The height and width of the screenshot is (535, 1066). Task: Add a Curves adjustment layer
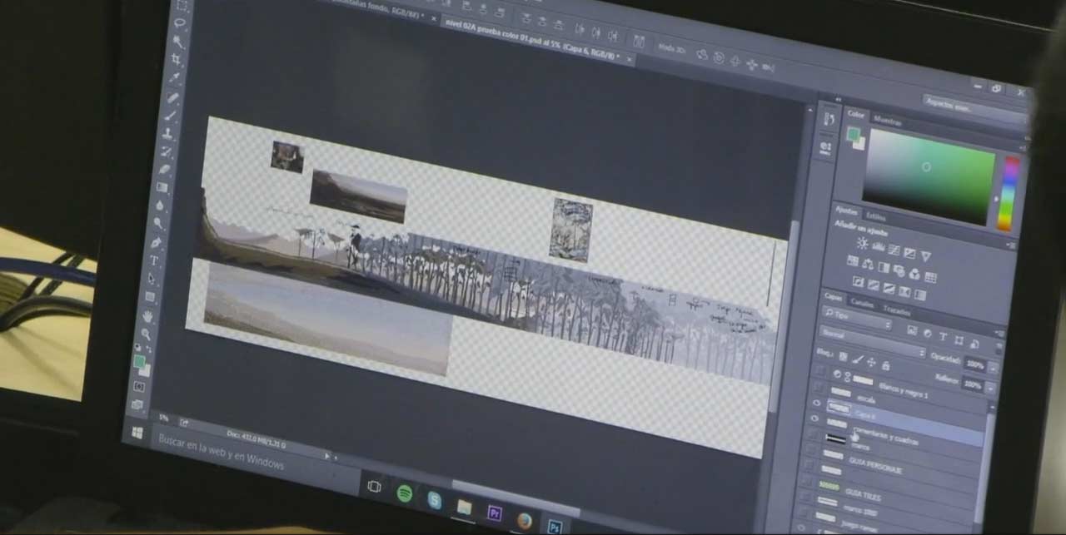[x=894, y=250]
